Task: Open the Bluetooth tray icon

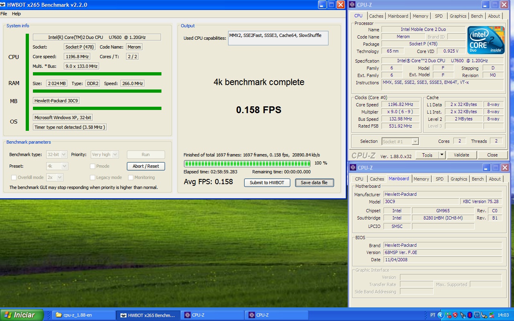Action: pos(469,315)
